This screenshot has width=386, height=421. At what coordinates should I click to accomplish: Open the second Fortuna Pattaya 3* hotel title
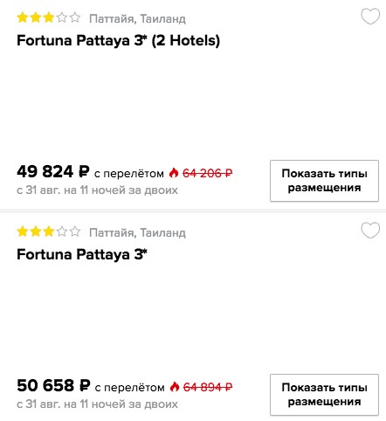point(82,254)
